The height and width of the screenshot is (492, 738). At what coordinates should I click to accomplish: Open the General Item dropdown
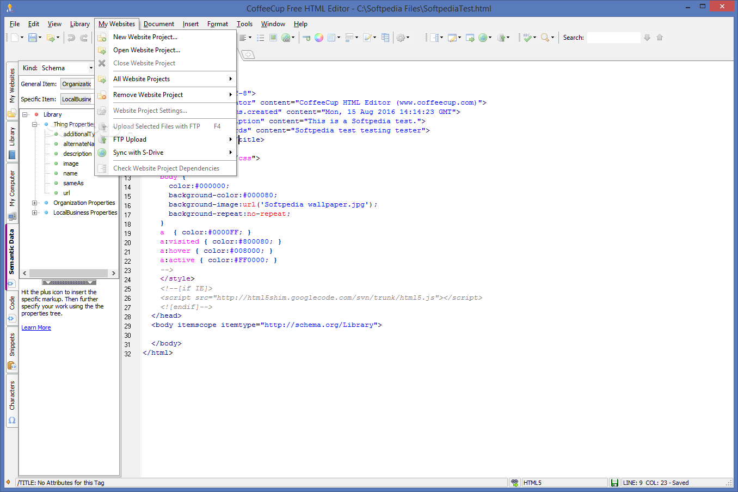pyautogui.click(x=77, y=84)
